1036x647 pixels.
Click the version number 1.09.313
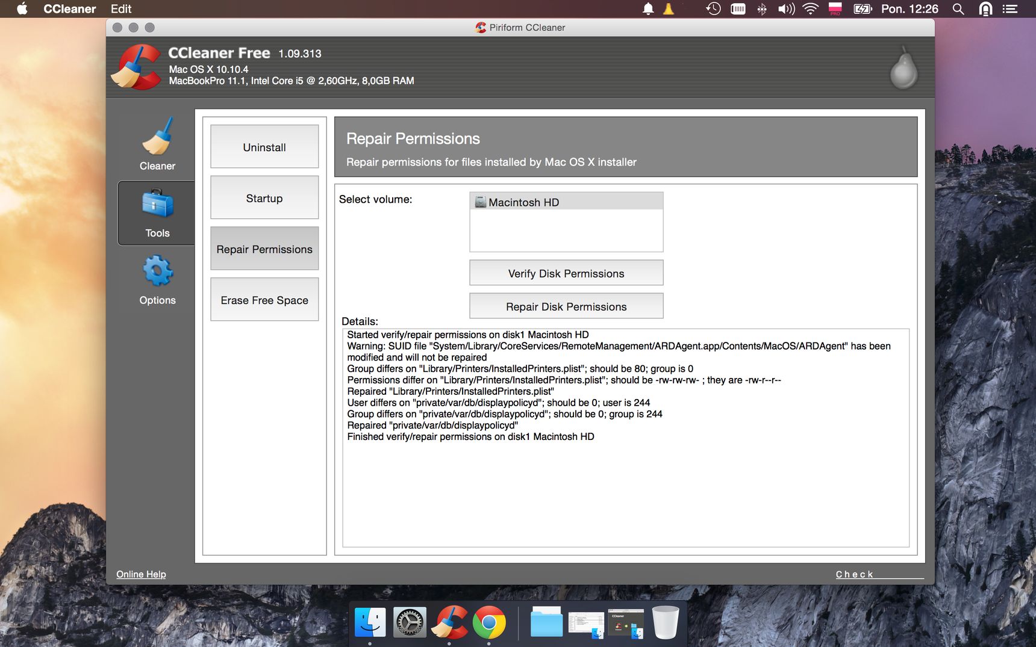coord(300,54)
